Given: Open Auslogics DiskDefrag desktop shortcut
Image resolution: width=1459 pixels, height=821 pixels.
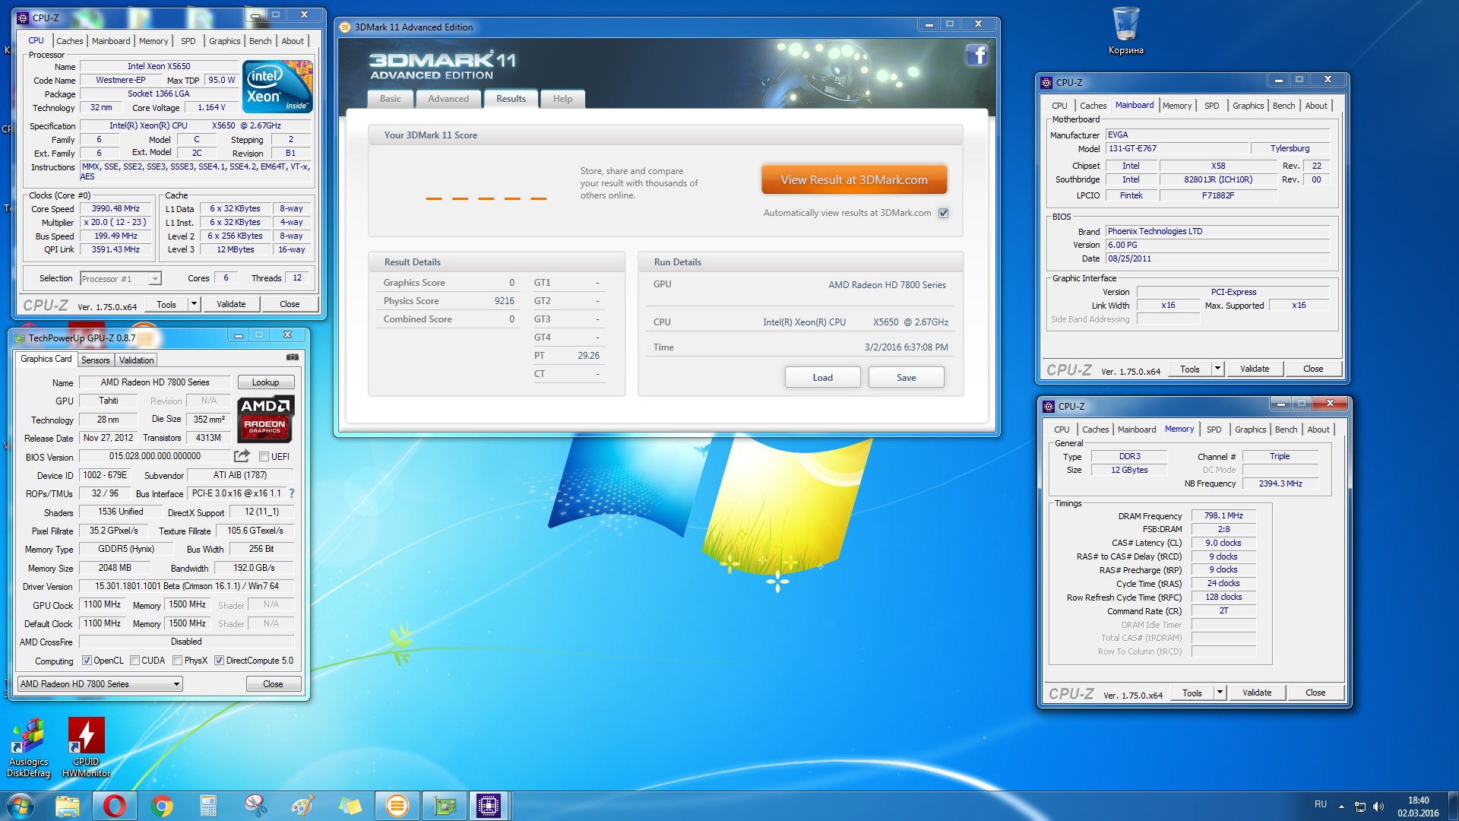Looking at the screenshot, I should tap(29, 747).
